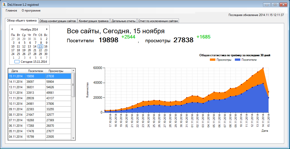The image size is (290, 149).
Task: Click the today marker box below calendar
Action: pos(17,61)
